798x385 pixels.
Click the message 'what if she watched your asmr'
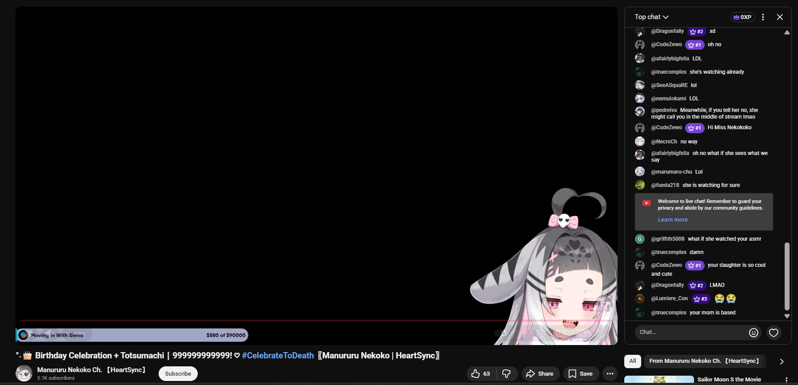725,239
